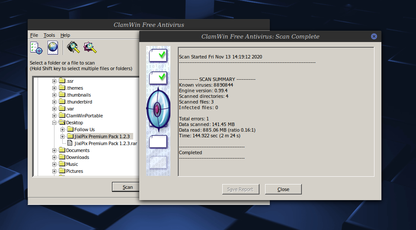Click the scan selected files magnifier icon
Viewport: 416px width, 230px height.
pos(90,48)
